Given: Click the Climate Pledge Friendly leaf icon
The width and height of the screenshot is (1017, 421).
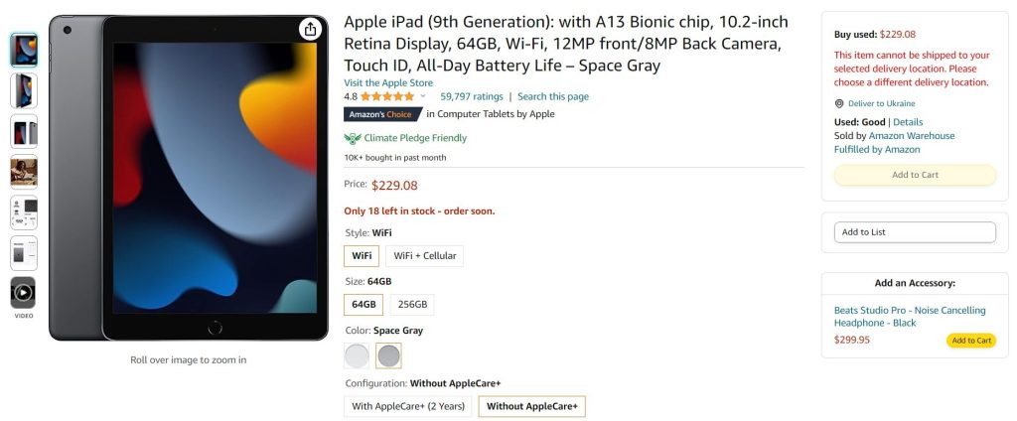Looking at the screenshot, I should tap(352, 138).
